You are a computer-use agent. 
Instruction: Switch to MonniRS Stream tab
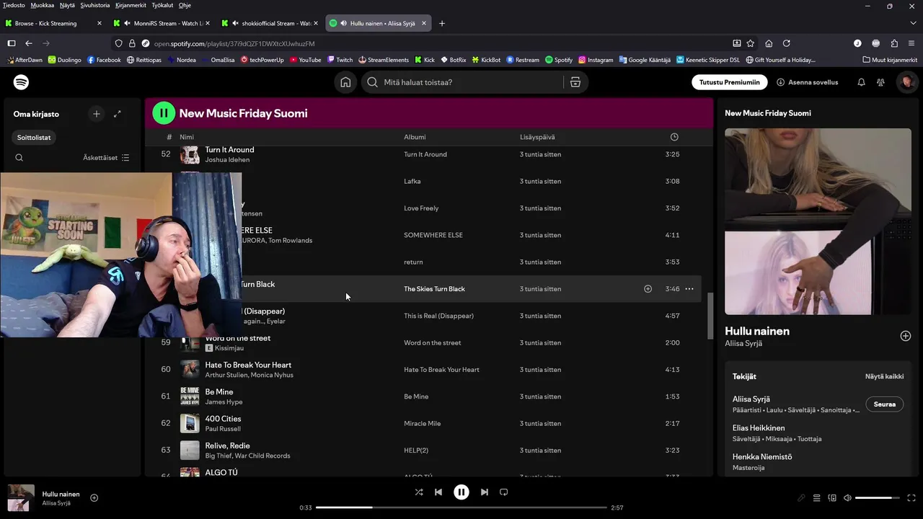pos(162,23)
